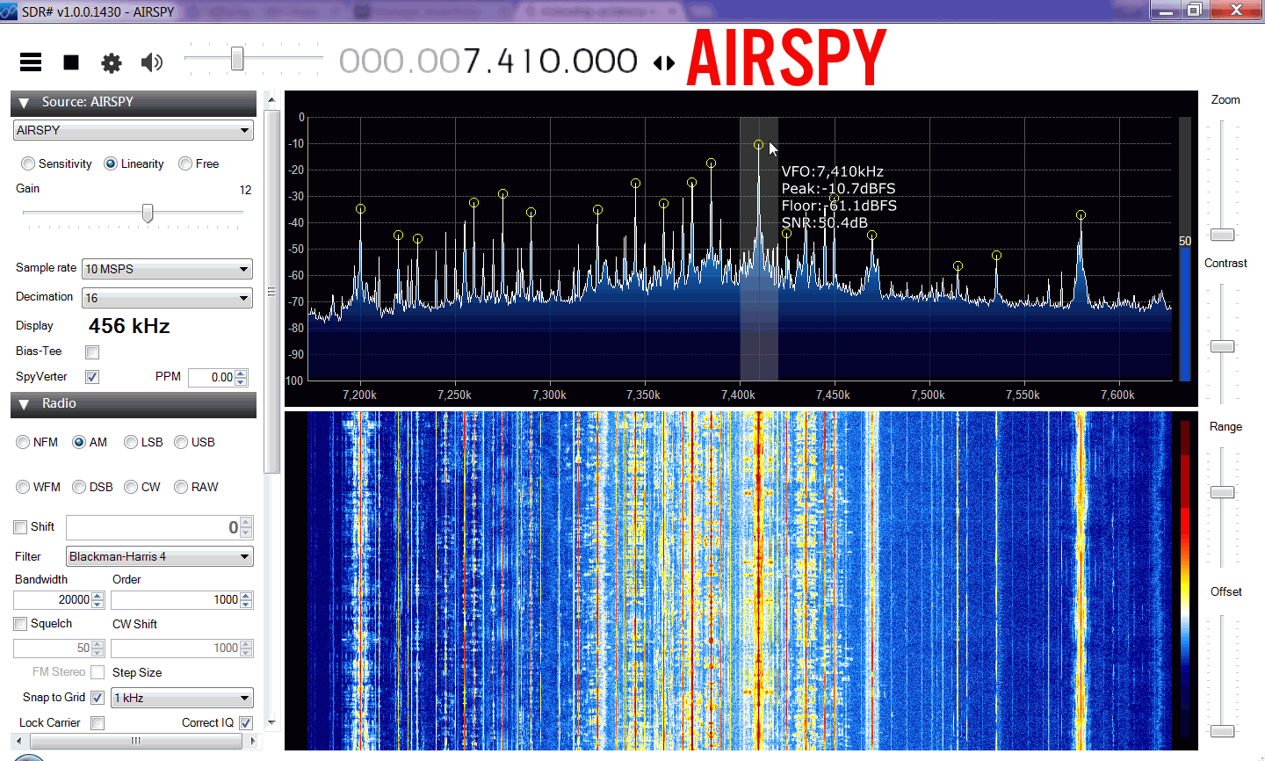Collapse the Radio panel header
1265x761 pixels.
pyautogui.click(x=24, y=404)
